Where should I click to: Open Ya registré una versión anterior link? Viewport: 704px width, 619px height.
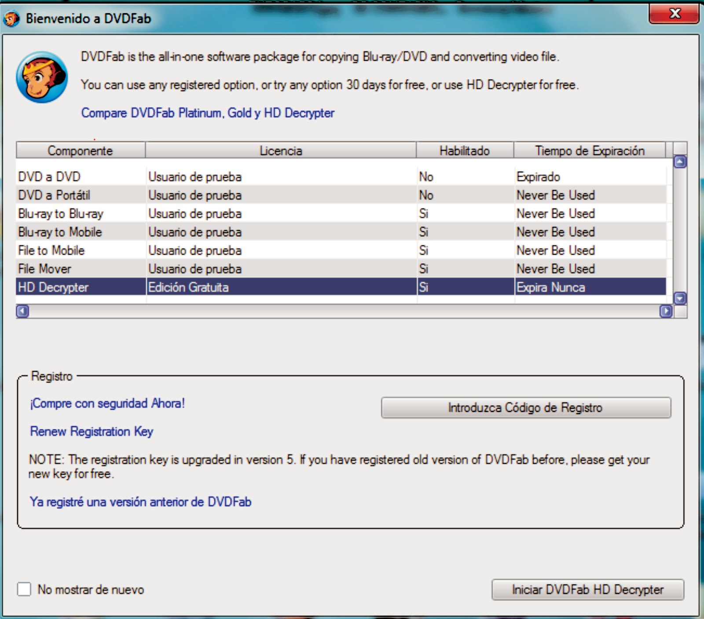pyautogui.click(x=140, y=502)
